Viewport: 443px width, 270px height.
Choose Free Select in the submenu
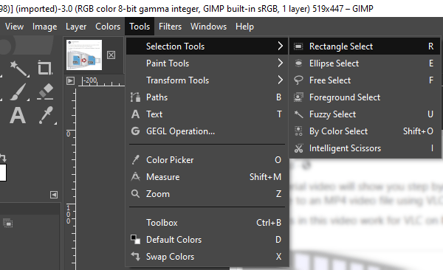point(365,80)
